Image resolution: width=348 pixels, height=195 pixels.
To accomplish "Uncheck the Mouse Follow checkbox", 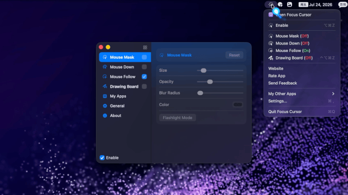I will tap(144, 77).
